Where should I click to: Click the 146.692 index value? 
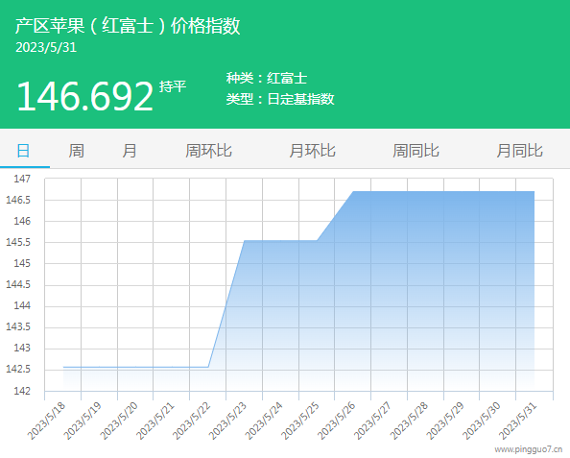click(x=84, y=96)
